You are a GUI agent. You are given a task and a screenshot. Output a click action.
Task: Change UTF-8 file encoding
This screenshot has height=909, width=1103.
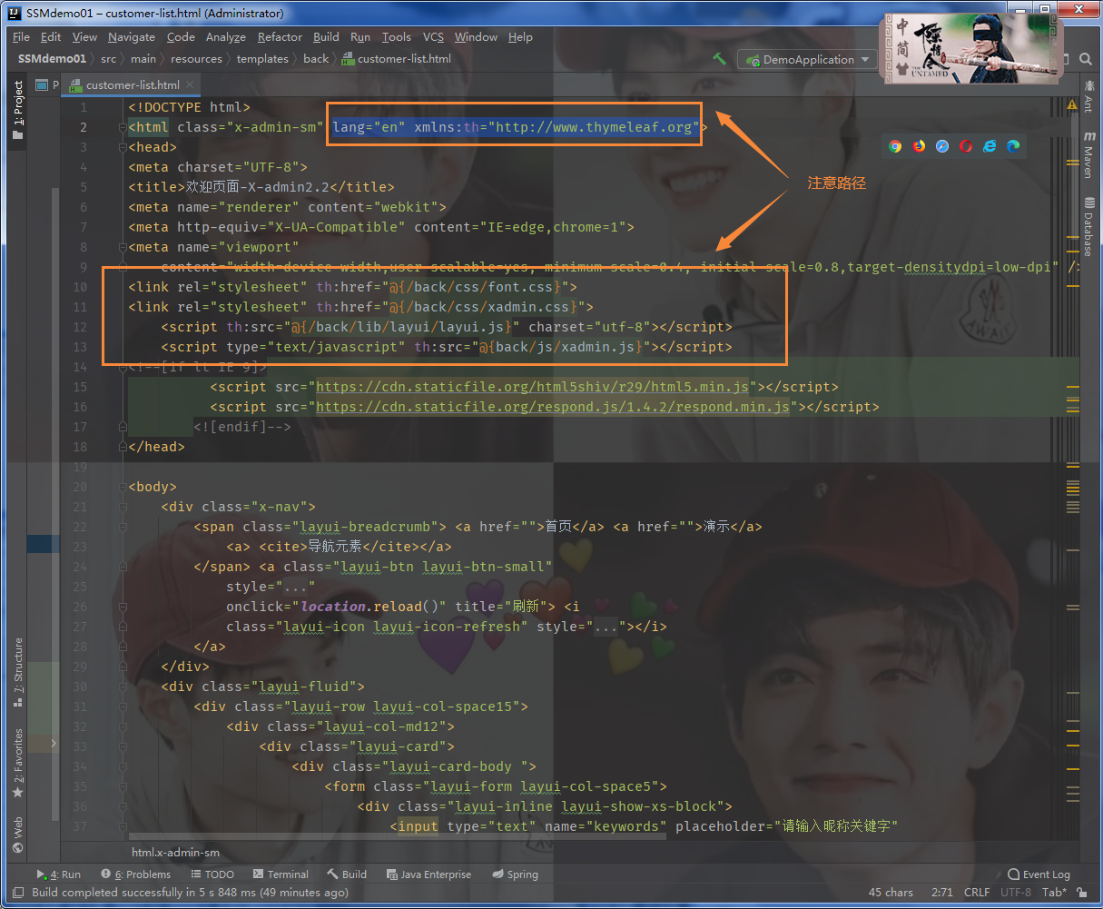(1016, 893)
